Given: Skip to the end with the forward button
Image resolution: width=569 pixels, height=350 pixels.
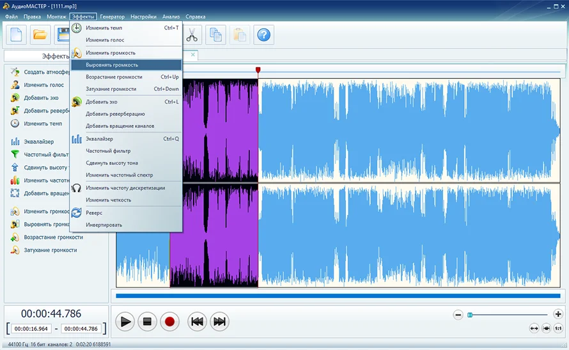Looking at the screenshot, I should click(219, 322).
